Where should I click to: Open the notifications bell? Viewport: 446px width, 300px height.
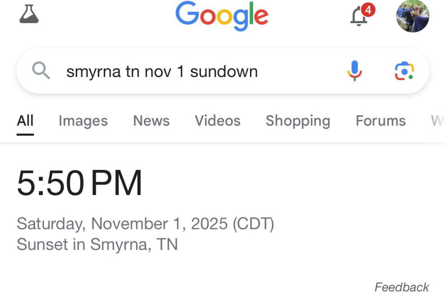[359, 17]
